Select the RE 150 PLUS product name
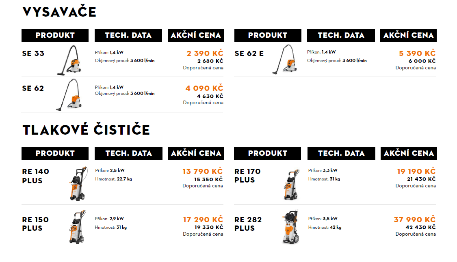The image size is (457, 262). pyautogui.click(x=36, y=224)
